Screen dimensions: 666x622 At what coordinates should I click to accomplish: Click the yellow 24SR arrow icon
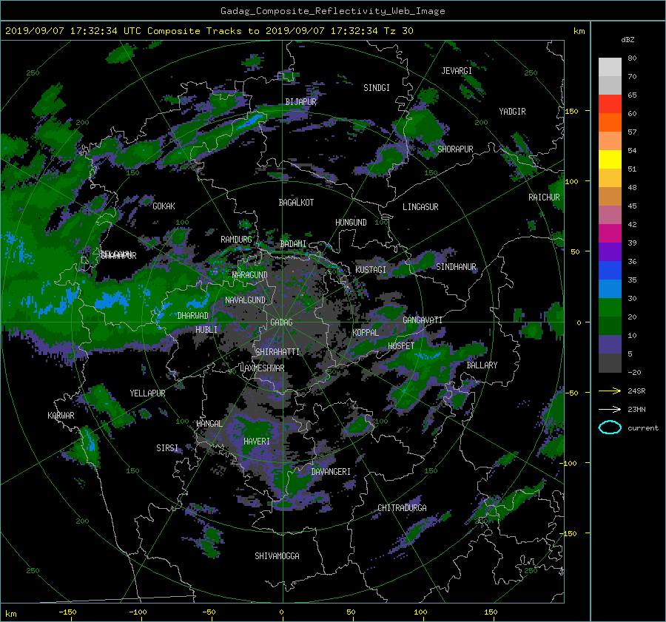coord(610,391)
